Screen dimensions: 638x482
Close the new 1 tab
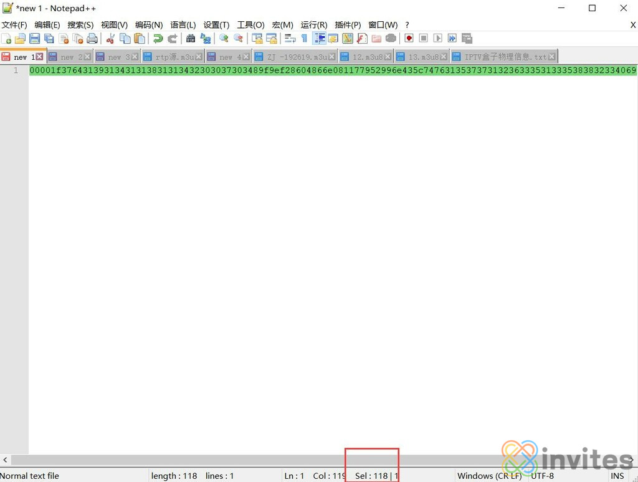[x=39, y=57]
